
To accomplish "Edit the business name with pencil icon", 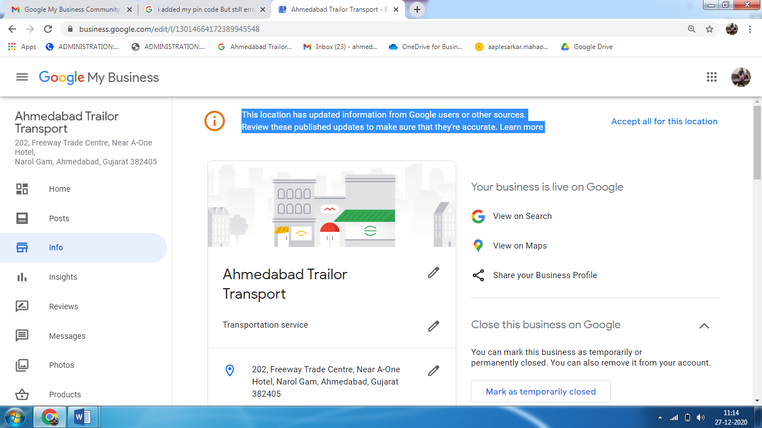I will click(433, 273).
